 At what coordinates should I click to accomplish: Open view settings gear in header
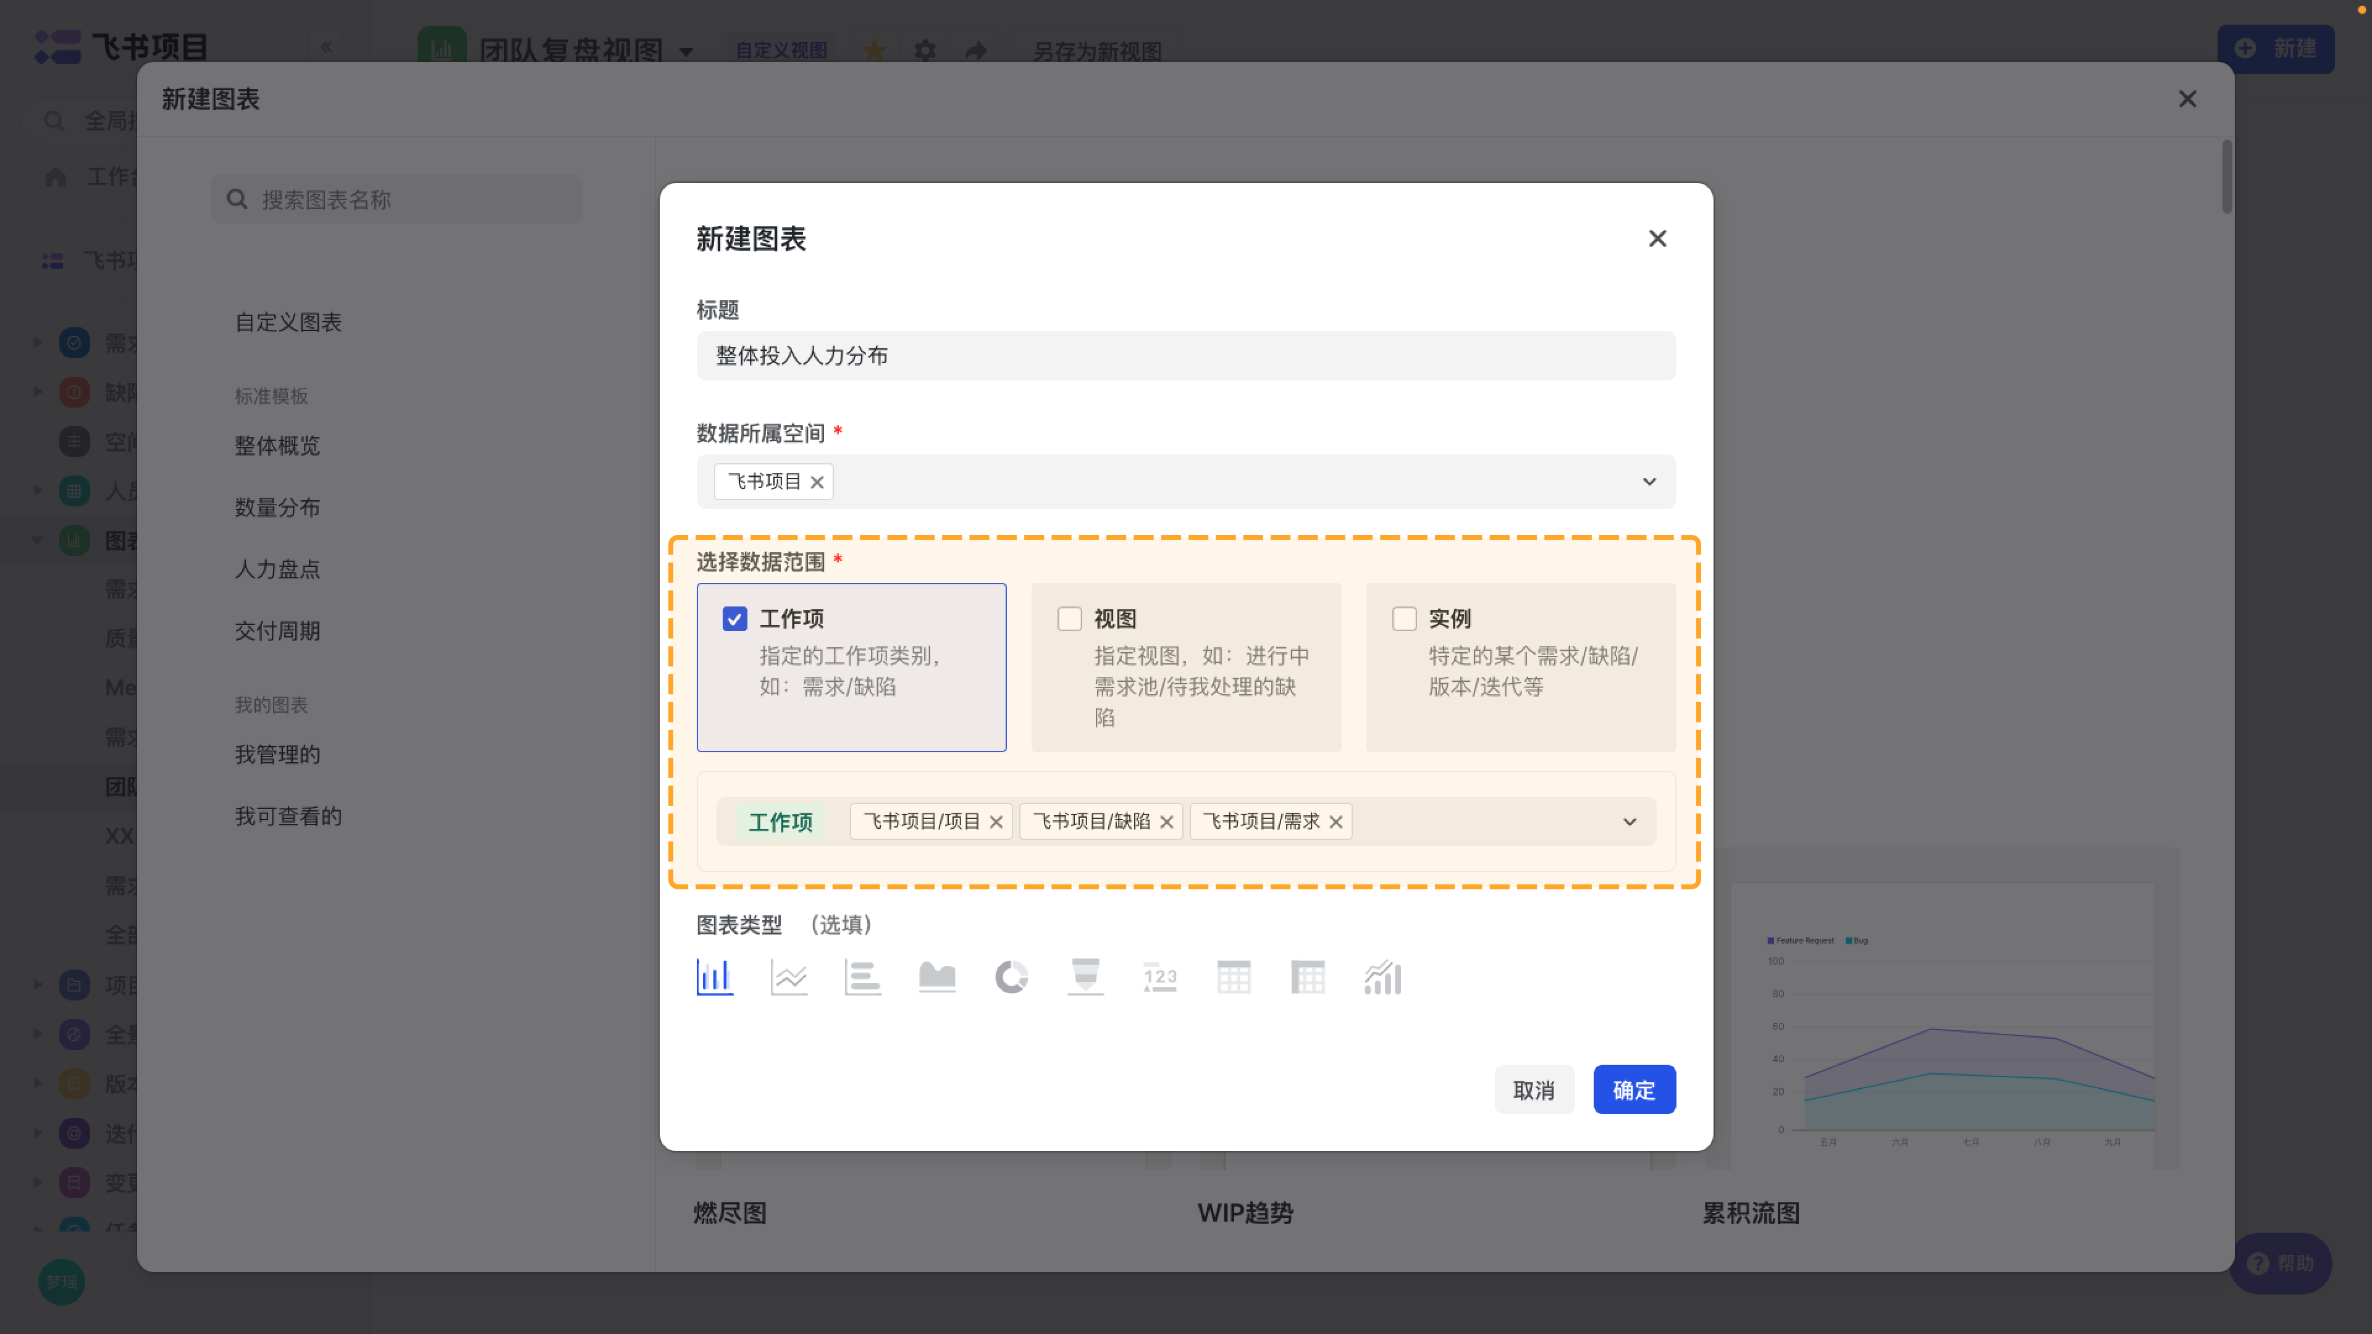coord(925,49)
